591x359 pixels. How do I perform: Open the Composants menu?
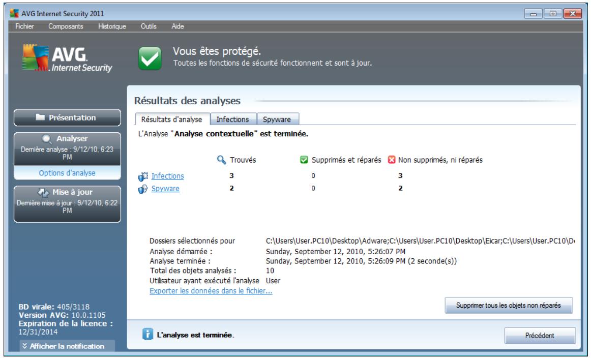(66, 26)
